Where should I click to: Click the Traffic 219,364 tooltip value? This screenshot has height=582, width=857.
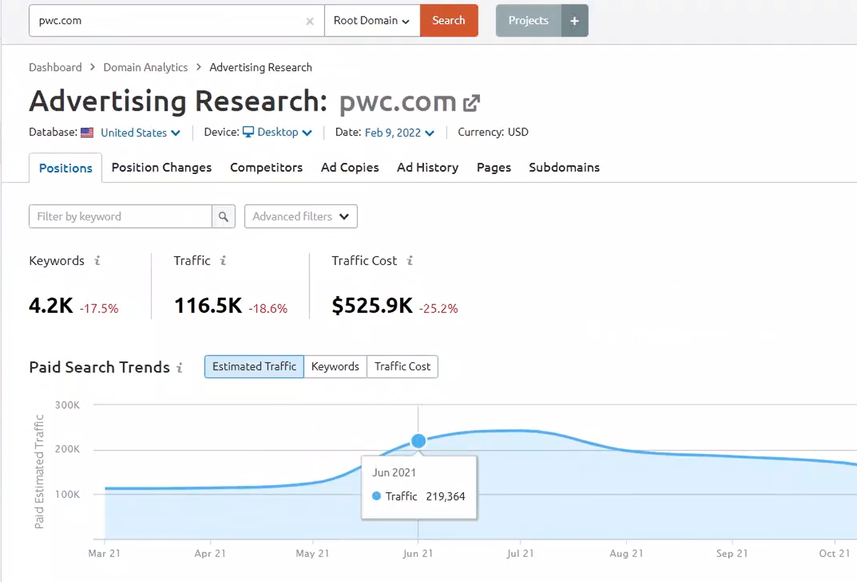pyautogui.click(x=446, y=496)
